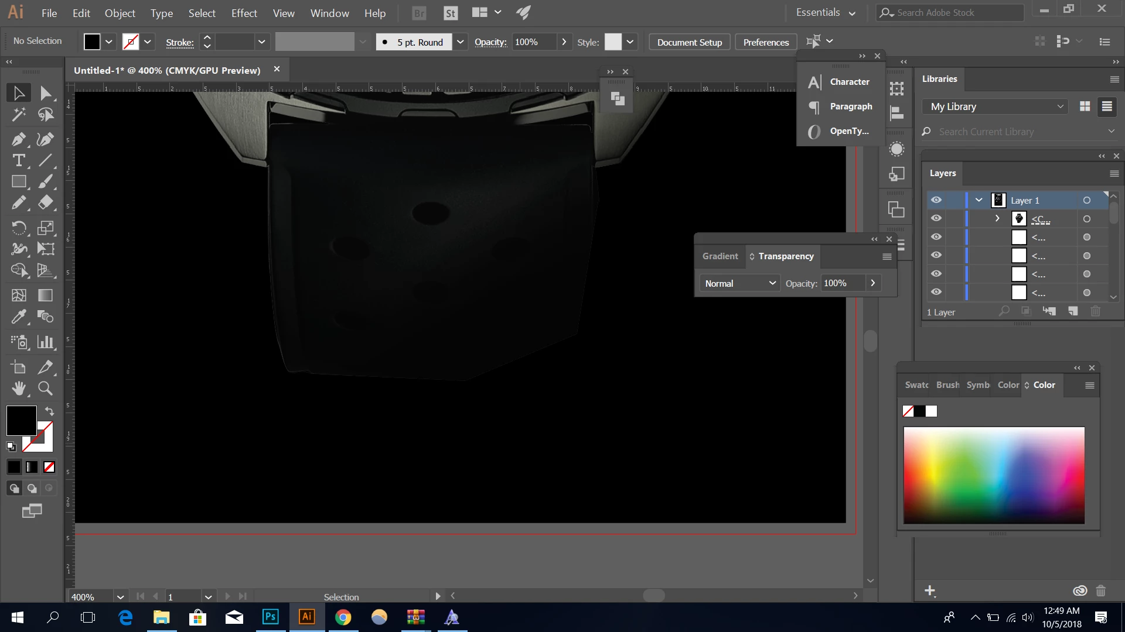Select the Direct Selection tool
This screenshot has width=1125, height=632.
click(45, 93)
